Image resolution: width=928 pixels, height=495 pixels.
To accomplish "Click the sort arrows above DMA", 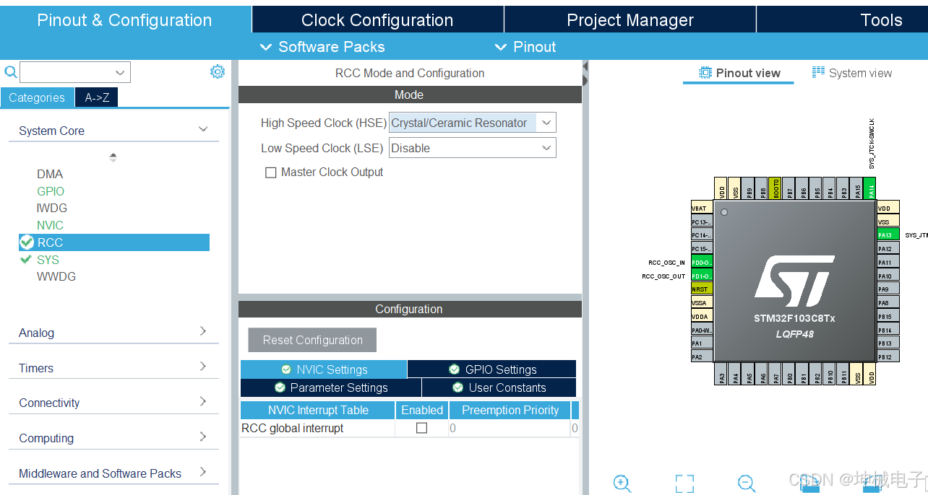I will (113, 157).
